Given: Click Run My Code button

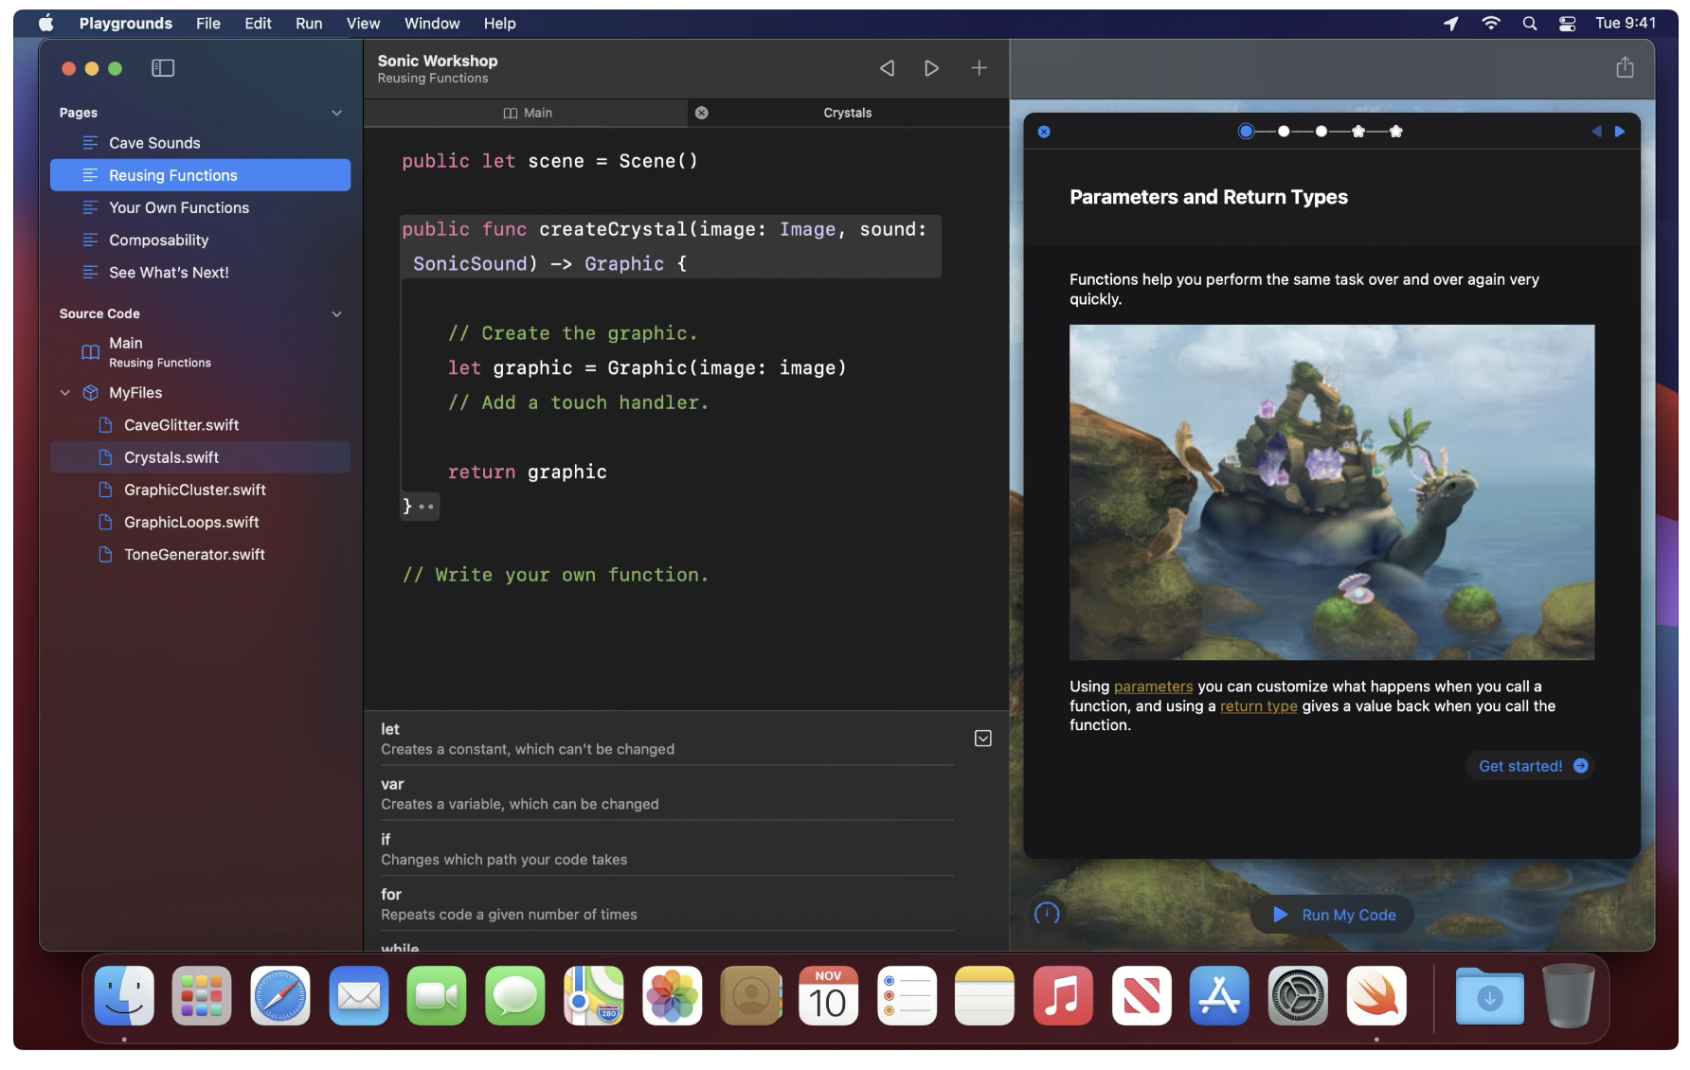Looking at the screenshot, I should point(1333,915).
